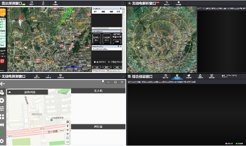Click the green play triangle icon
Image resolution: width=246 pixels, height=146 pixels.
[2, 133]
